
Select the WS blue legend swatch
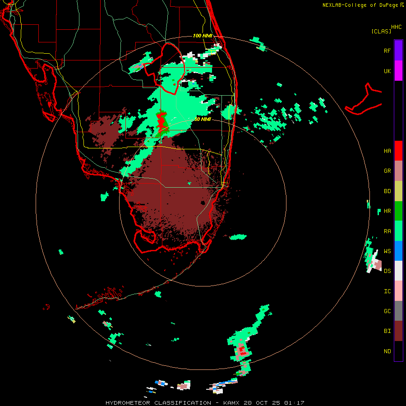point(398,251)
